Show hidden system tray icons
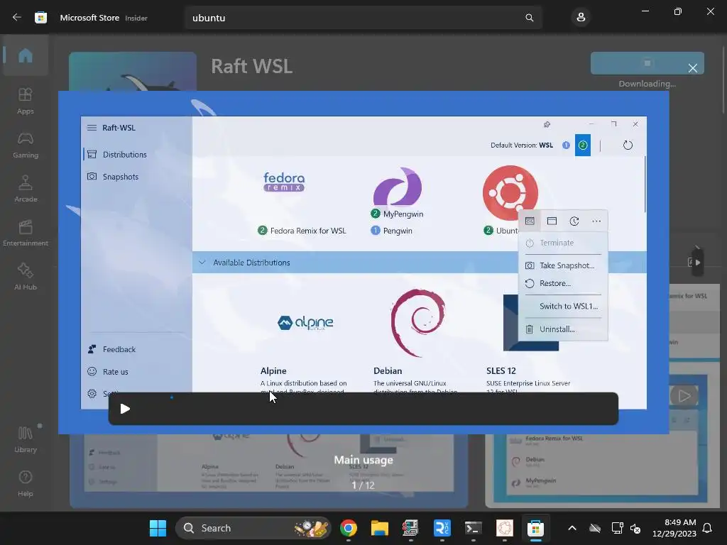Image resolution: width=727 pixels, height=545 pixels. point(572,528)
